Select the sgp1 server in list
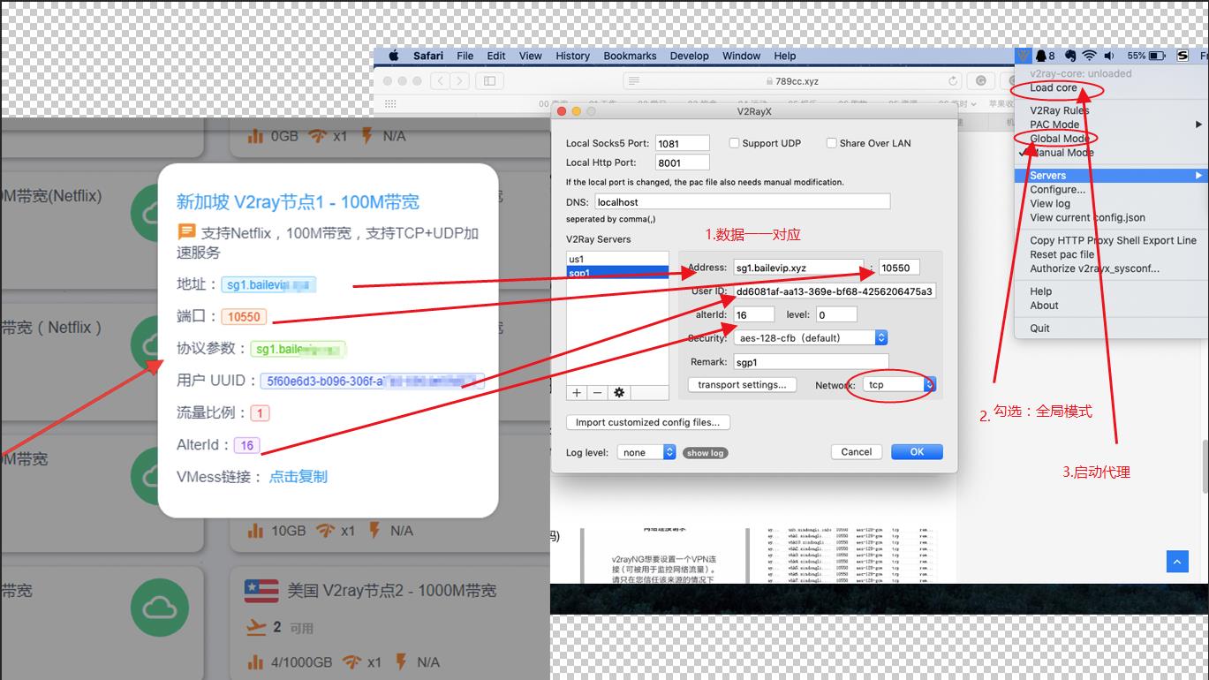 617,273
